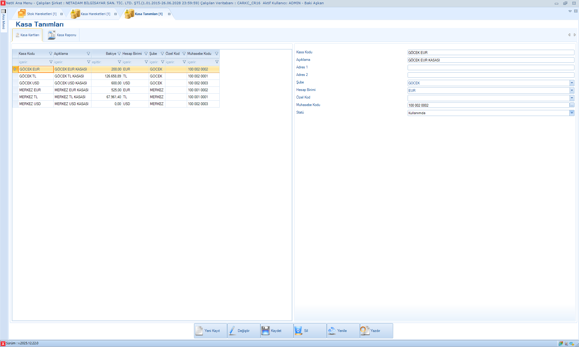Click the Kaydet floppy disk icon
This screenshot has height=347, width=579.
point(266,330)
